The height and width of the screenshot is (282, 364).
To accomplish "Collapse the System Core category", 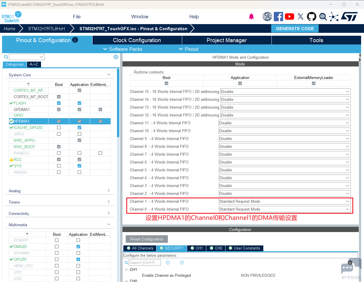I will 109,75.
